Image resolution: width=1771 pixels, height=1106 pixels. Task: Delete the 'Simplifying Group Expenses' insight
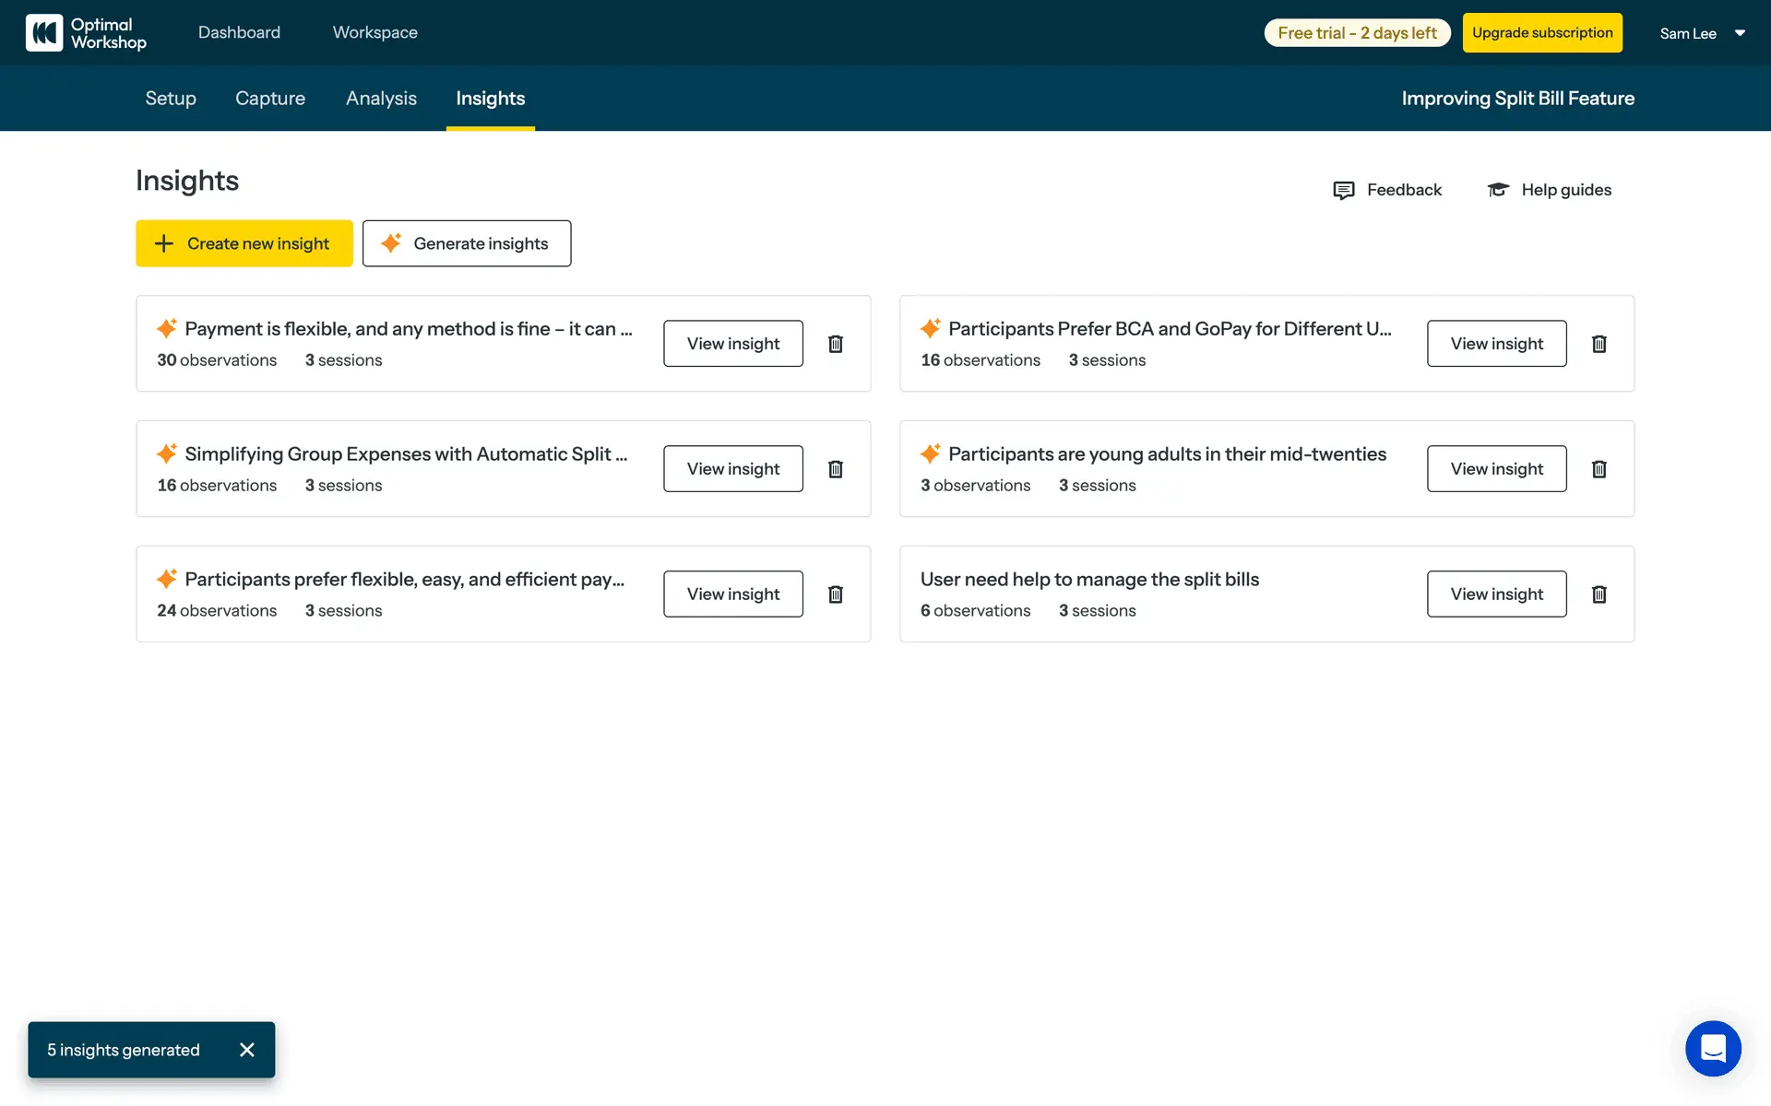point(836,469)
